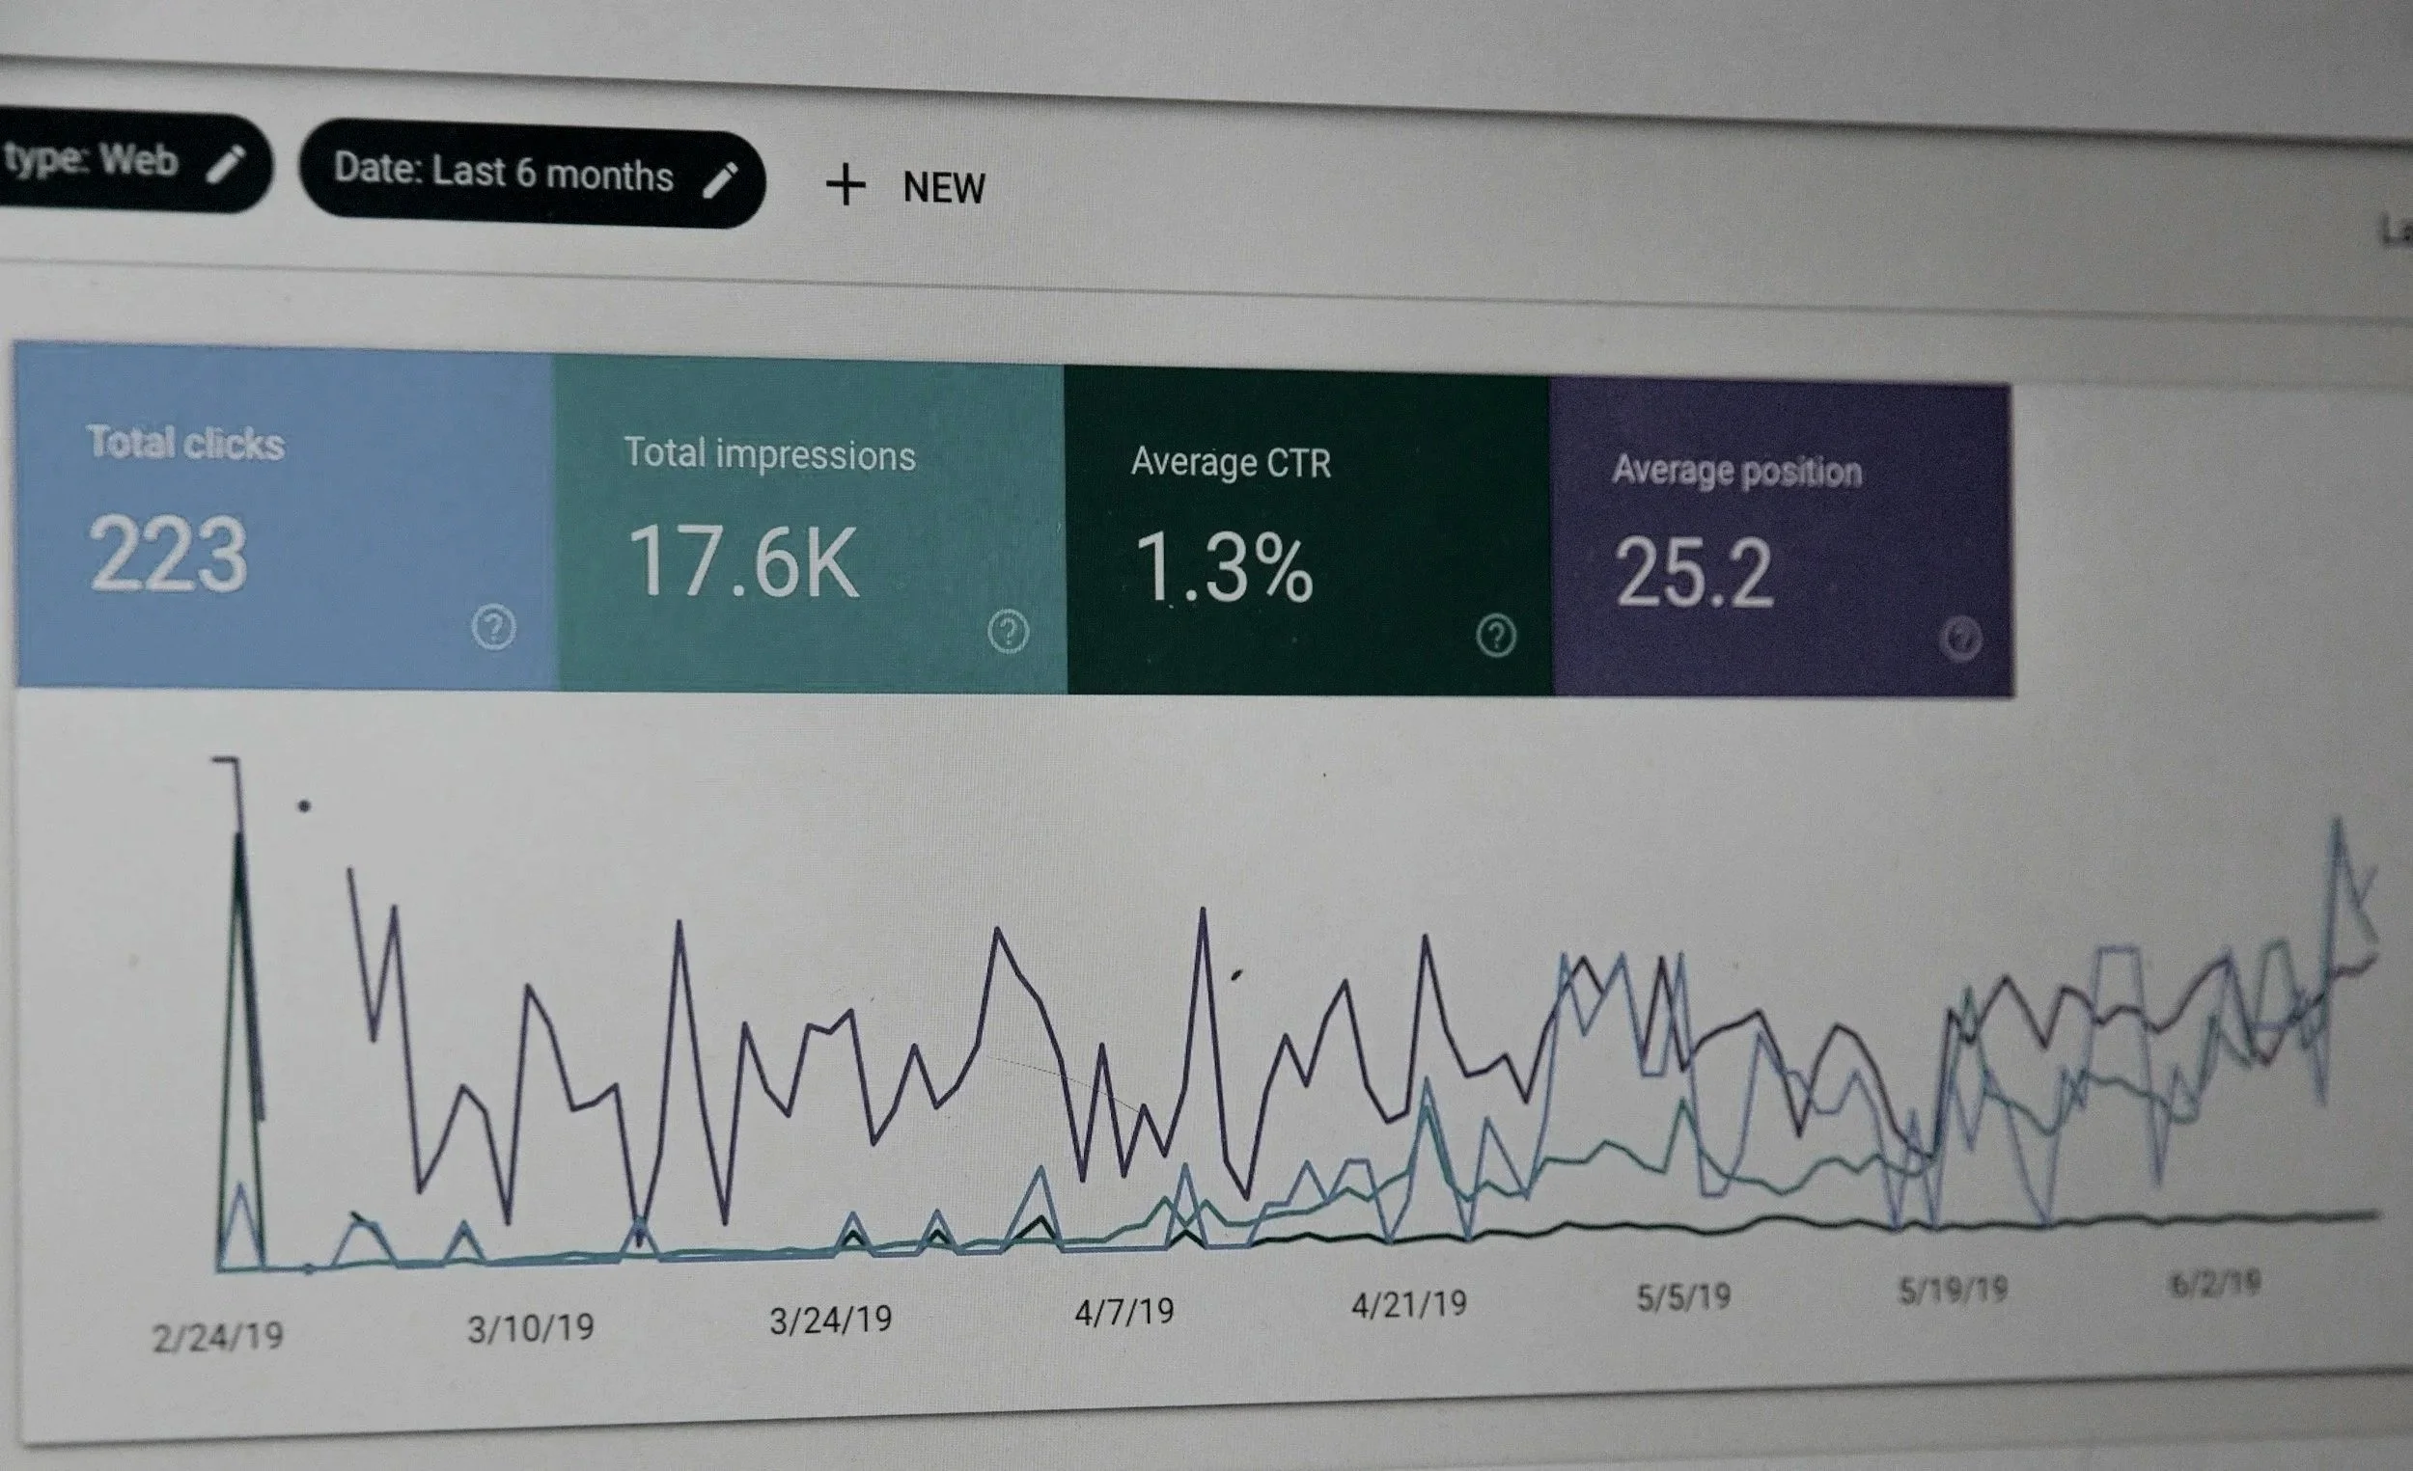Open help icon in Average position card
Image resolution: width=2413 pixels, height=1471 pixels.
click(1960, 640)
